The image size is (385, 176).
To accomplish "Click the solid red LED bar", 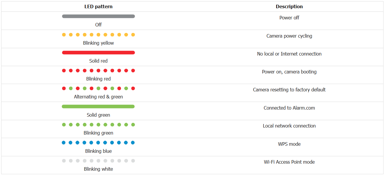I will [x=98, y=53].
